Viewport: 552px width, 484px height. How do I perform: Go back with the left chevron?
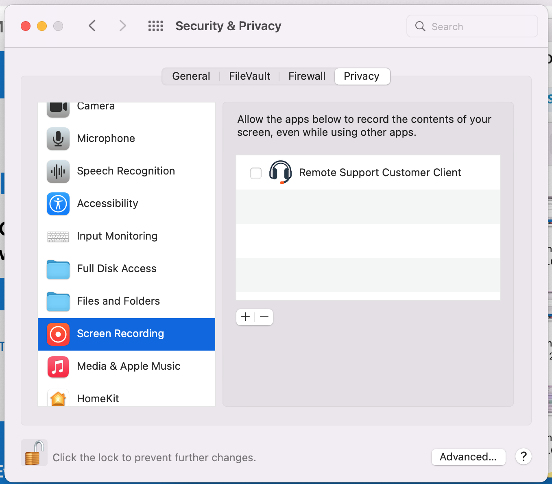[x=92, y=26]
